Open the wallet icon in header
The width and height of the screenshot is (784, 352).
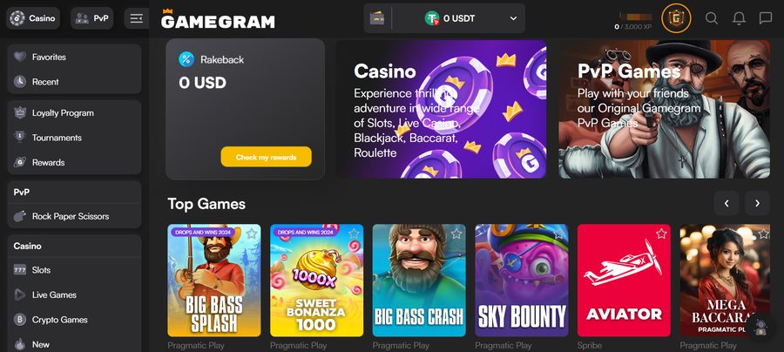(377, 18)
